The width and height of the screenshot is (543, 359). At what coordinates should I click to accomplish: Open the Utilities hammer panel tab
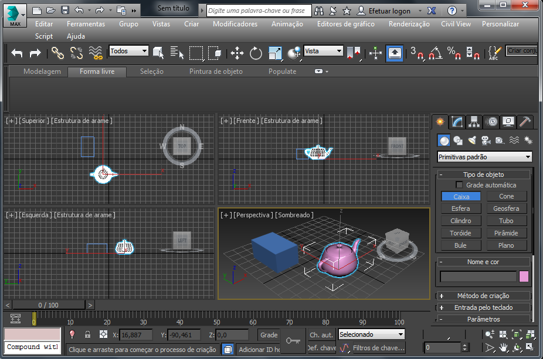click(526, 121)
